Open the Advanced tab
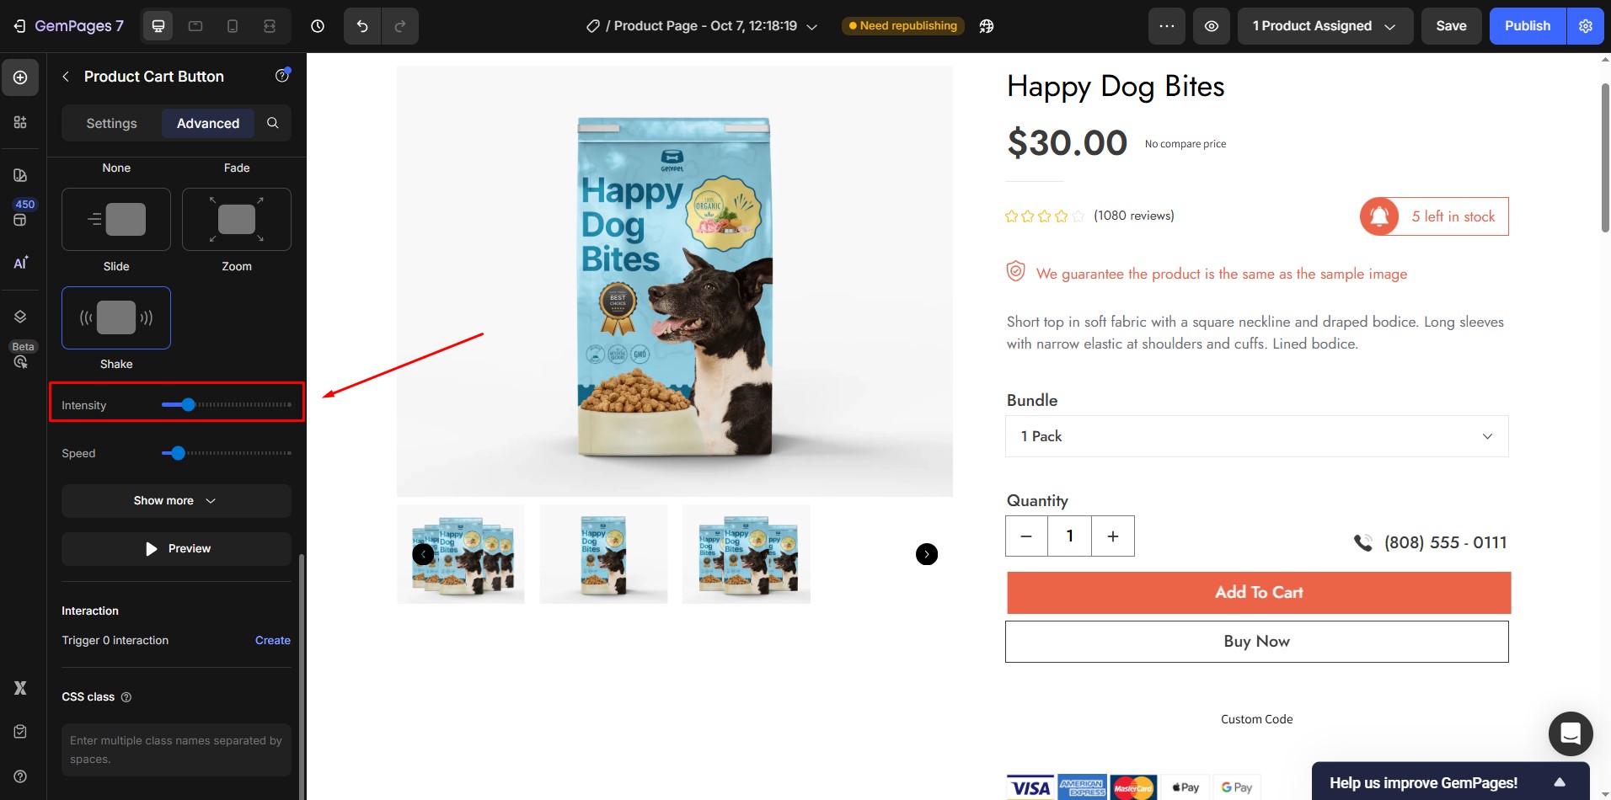 208,123
